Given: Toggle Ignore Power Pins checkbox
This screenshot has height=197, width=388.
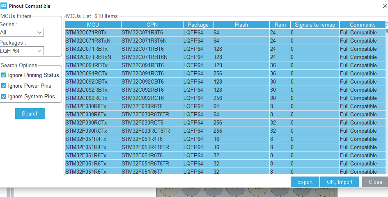Looking at the screenshot, I should tap(4, 86).
